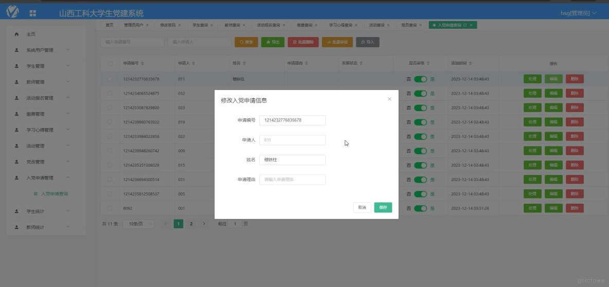Tick the select-all checkbox in table header
The image size is (609, 287).
click(111, 63)
